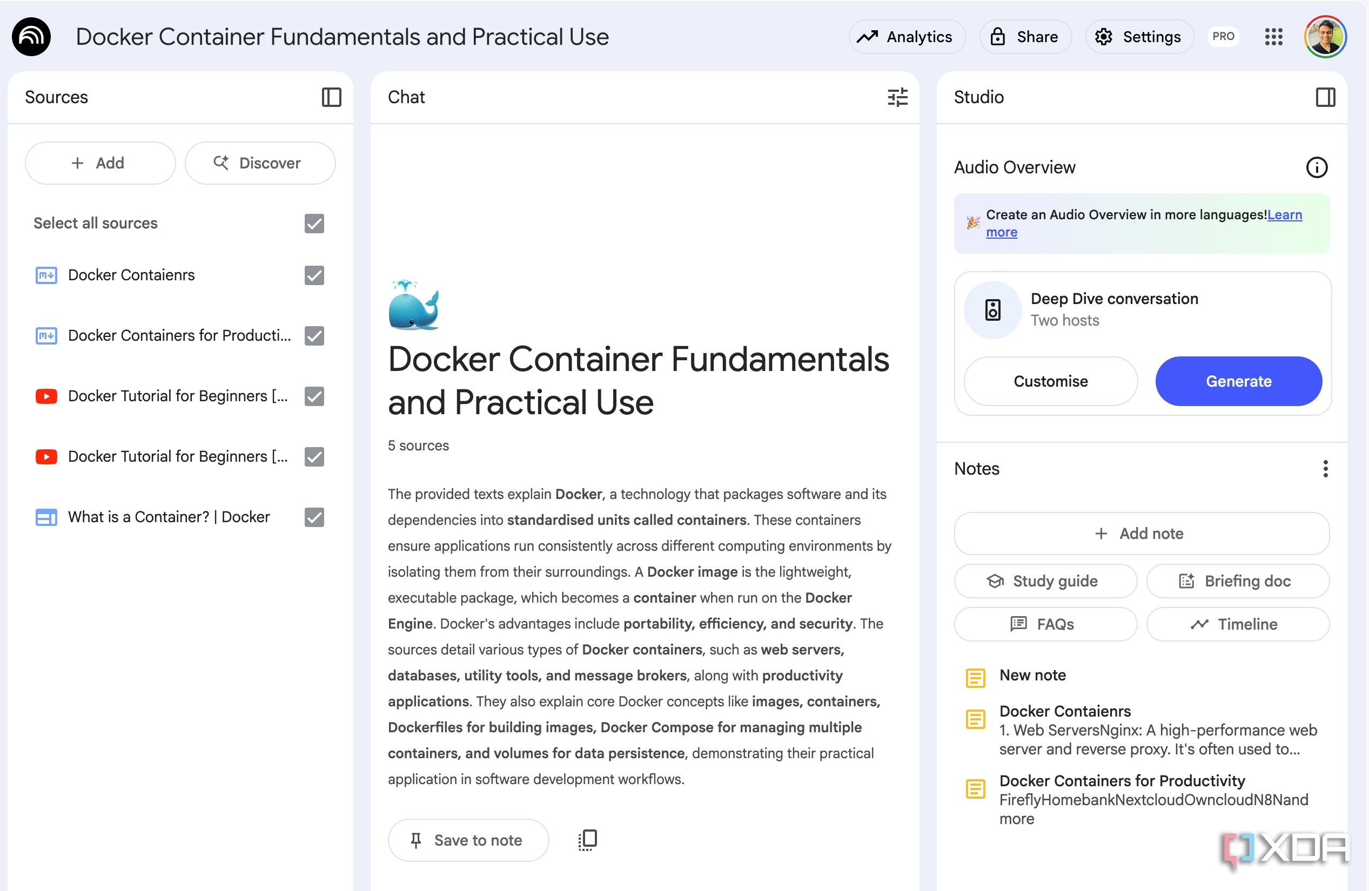
Task: Create a Briefing doc
Action: tap(1237, 580)
